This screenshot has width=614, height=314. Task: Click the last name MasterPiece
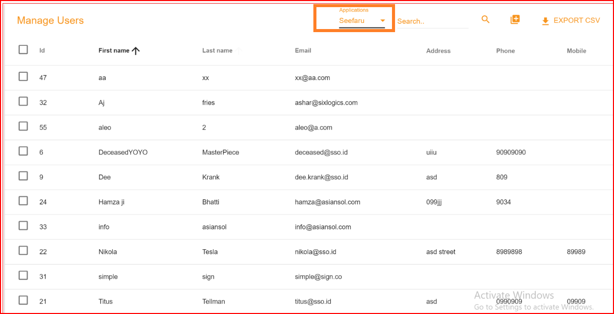pyautogui.click(x=220, y=152)
